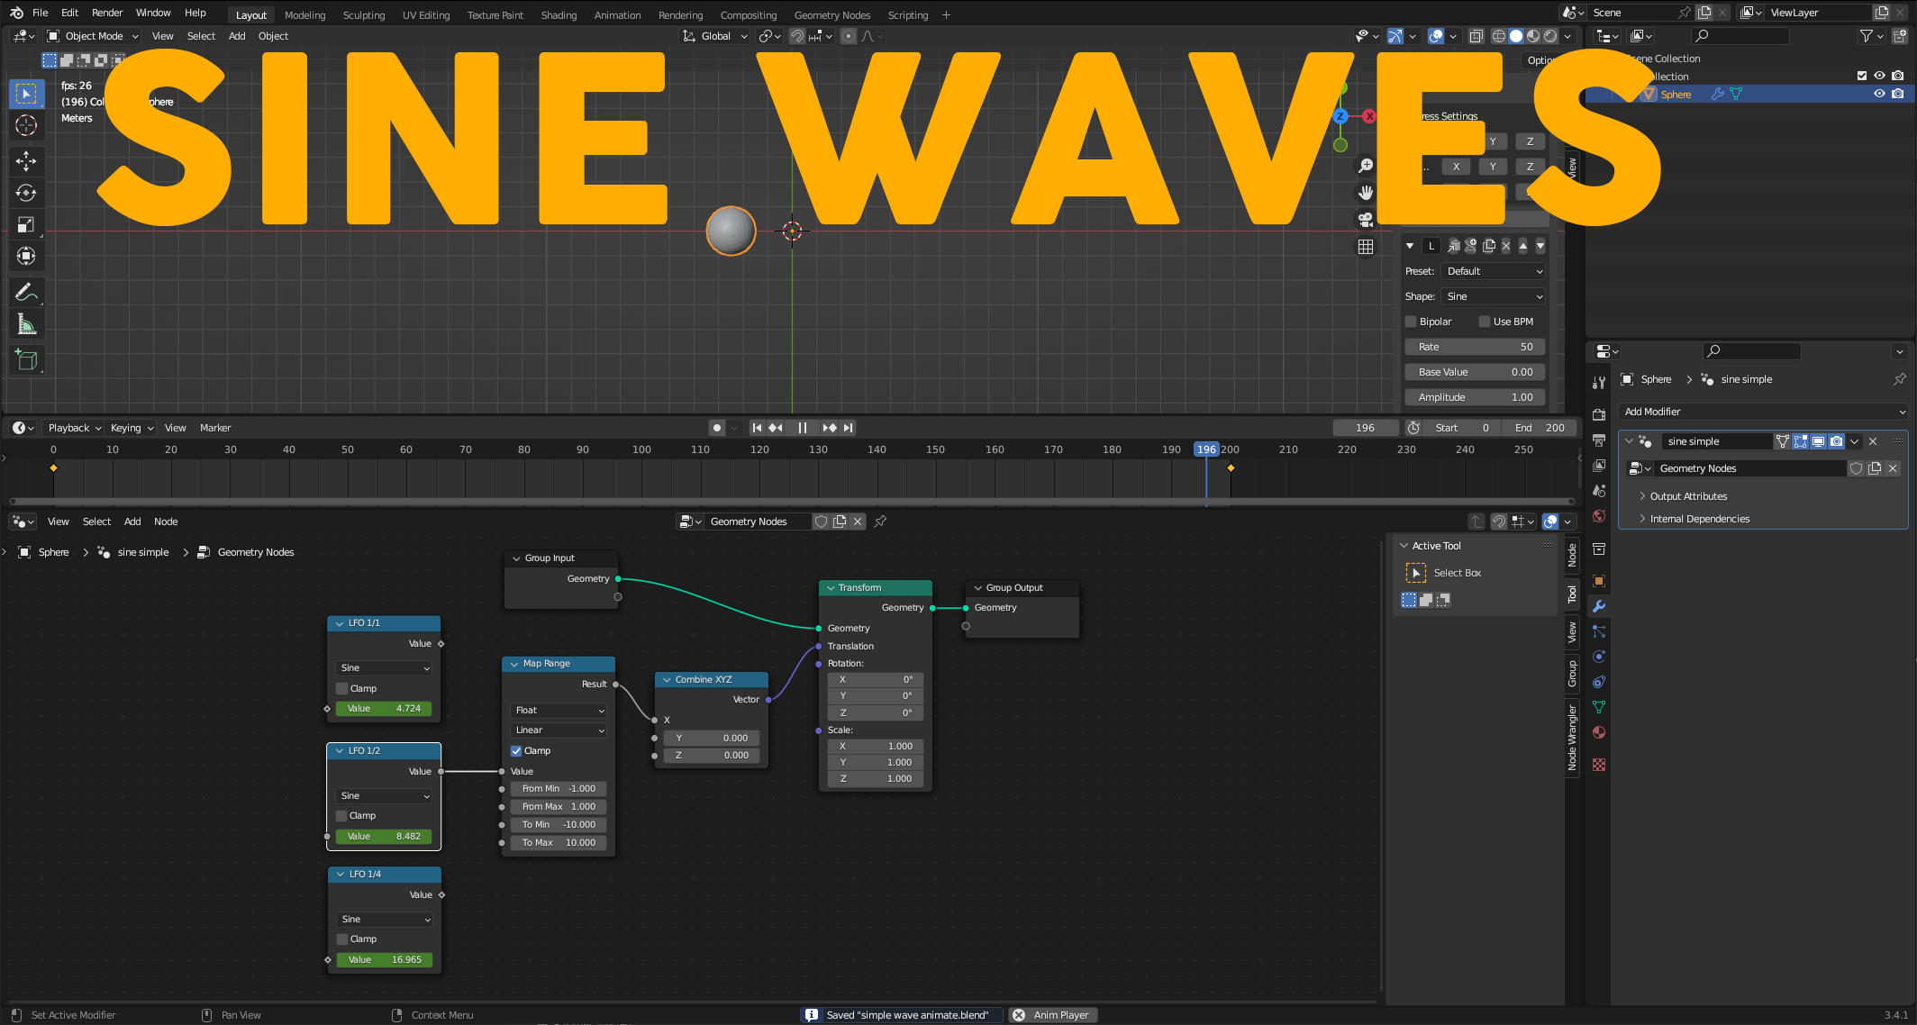1917x1025 pixels.
Task: Select the Select Box tool in viewport toolbar
Action: click(x=26, y=94)
